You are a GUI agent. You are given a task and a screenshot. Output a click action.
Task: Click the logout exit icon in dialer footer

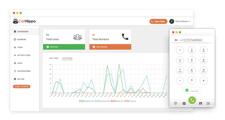208,103
